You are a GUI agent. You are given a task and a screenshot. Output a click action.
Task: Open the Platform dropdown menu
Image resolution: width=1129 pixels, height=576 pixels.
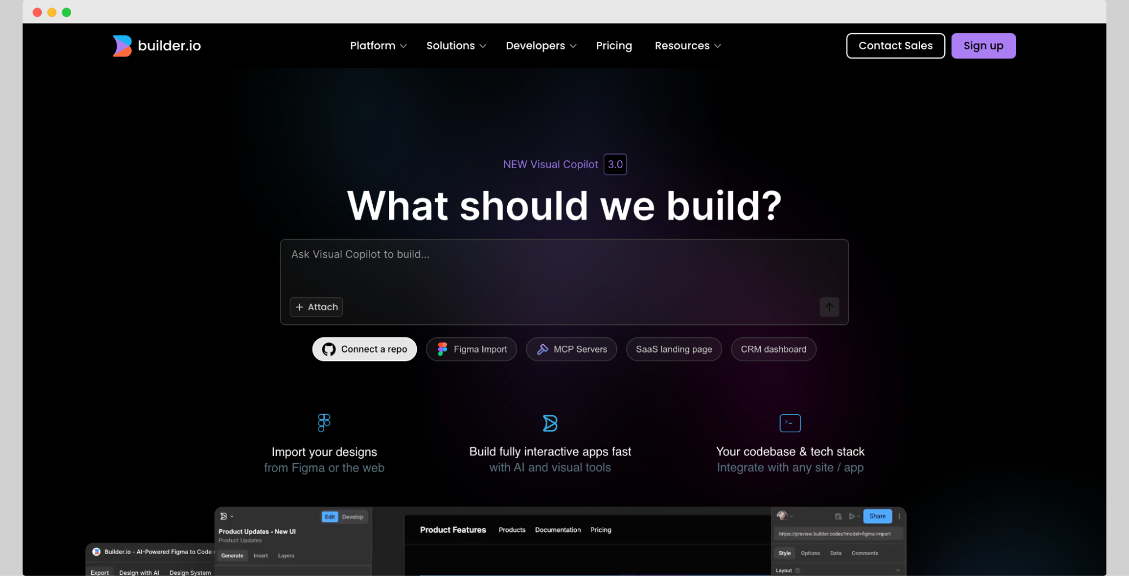[378, 46]
